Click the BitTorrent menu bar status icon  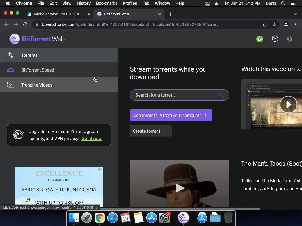tap(207, 3)
